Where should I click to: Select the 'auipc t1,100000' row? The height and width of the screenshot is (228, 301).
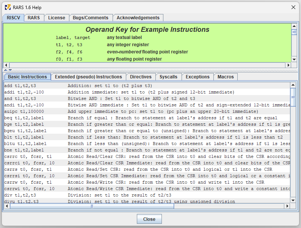point(147,111)
